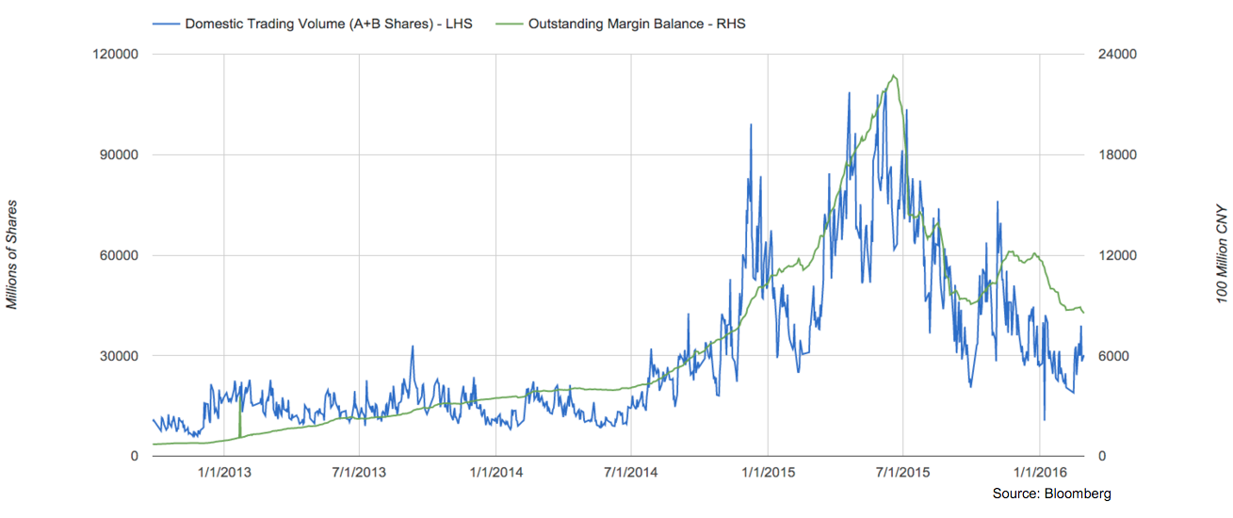Select the 7/1/2013 x-axis date label
The height and width of the screenshot is (518, 1233).
tap(360, 473)
